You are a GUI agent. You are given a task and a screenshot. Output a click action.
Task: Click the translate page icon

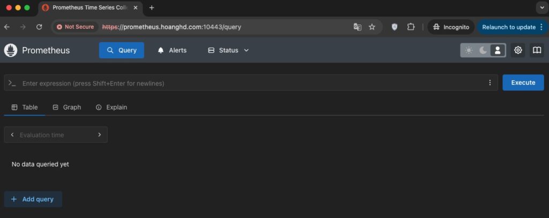click(358, 27)
